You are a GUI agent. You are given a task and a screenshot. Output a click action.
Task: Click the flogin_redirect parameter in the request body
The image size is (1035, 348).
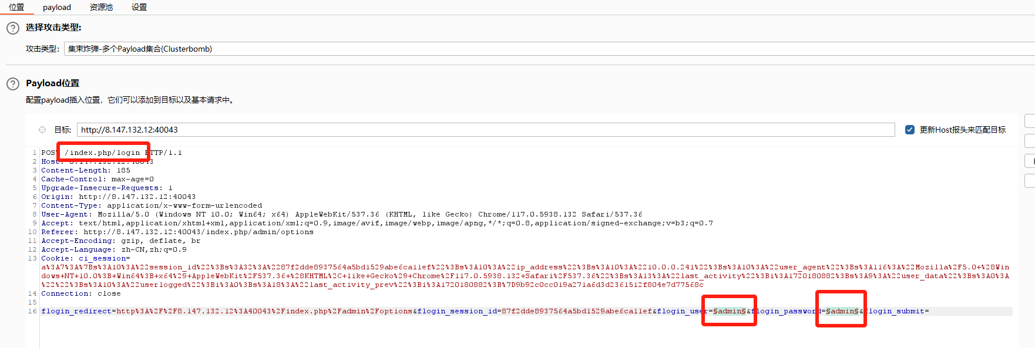pyautogui.click(x=75, y=311)
